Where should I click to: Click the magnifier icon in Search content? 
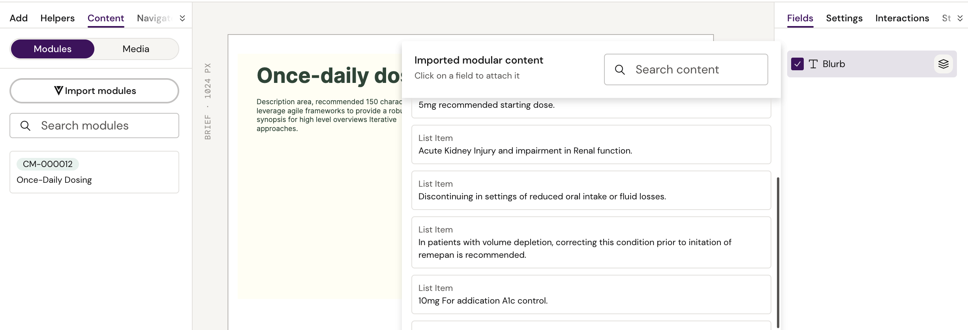pyautogui.click(x=620, y=70)
